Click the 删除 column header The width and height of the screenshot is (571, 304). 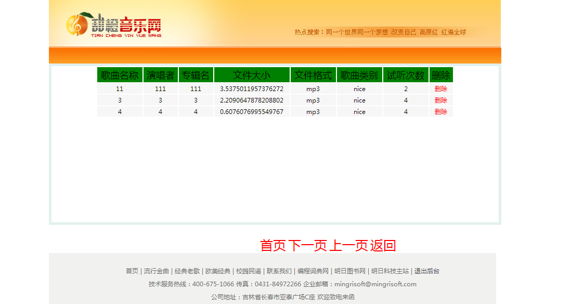(440, 75)
